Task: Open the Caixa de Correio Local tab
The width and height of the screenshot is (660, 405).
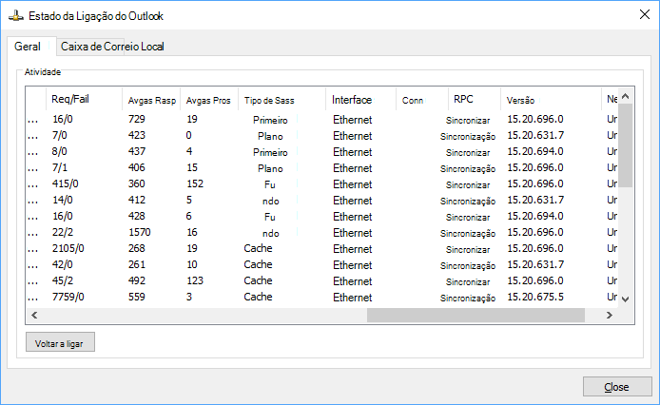Action: [x=112, y=47]
